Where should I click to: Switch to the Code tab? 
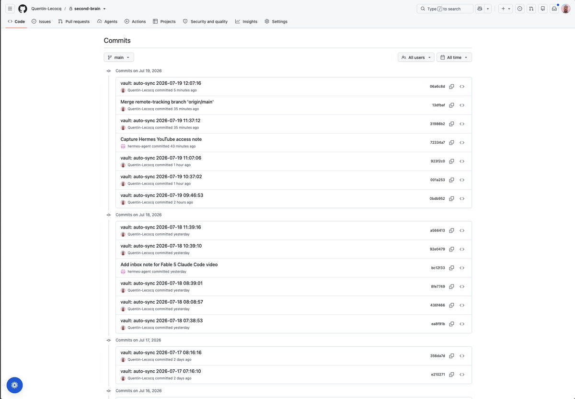point(16,22)
